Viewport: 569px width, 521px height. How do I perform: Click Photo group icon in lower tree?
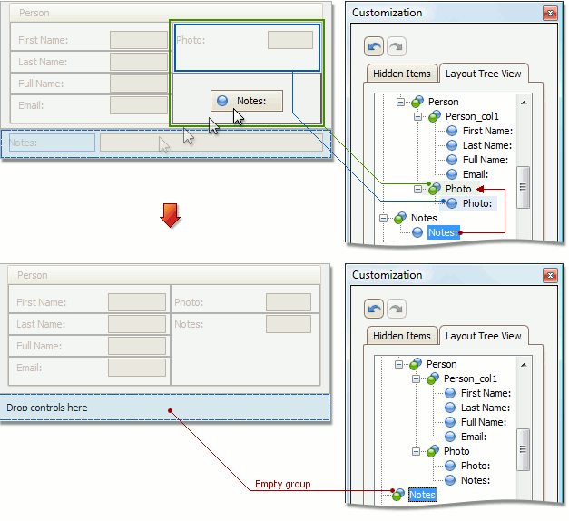(x=433, y=451)
